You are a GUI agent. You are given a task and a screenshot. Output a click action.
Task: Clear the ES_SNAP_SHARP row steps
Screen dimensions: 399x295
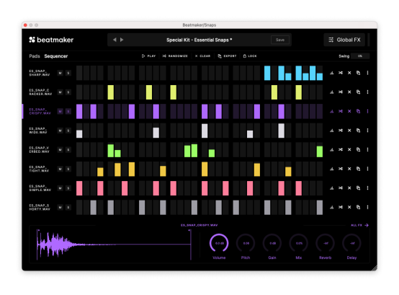349,73
